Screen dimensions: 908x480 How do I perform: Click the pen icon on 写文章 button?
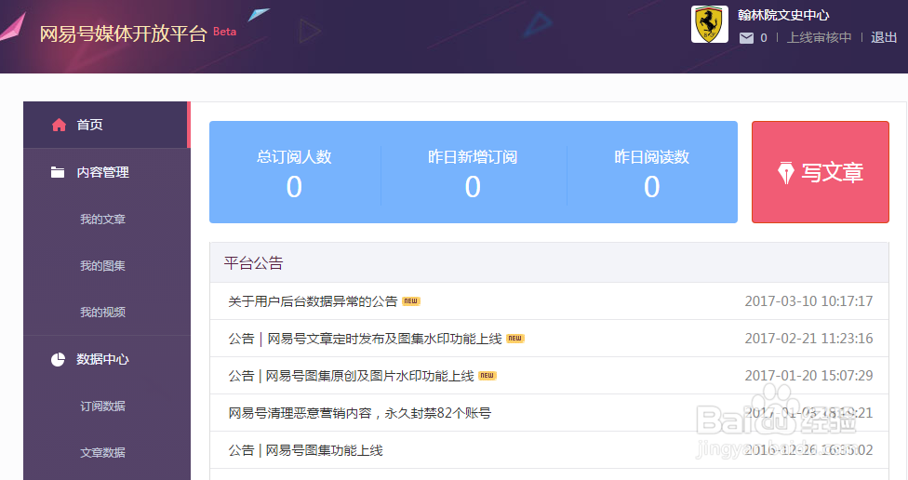(x=786, y=173)
